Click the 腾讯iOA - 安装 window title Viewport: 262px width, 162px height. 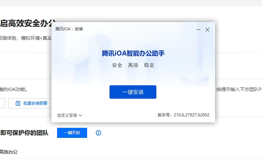coord(69,29)
